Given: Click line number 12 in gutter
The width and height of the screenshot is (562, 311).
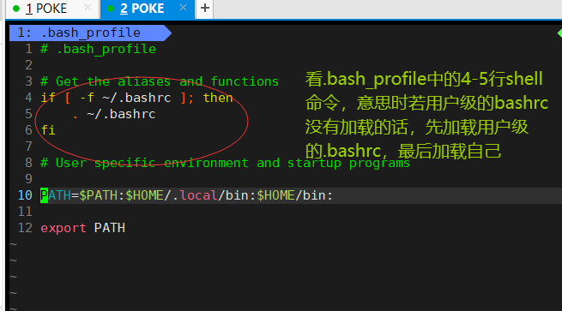Looking at the screenshot, I should click(25, 228).
